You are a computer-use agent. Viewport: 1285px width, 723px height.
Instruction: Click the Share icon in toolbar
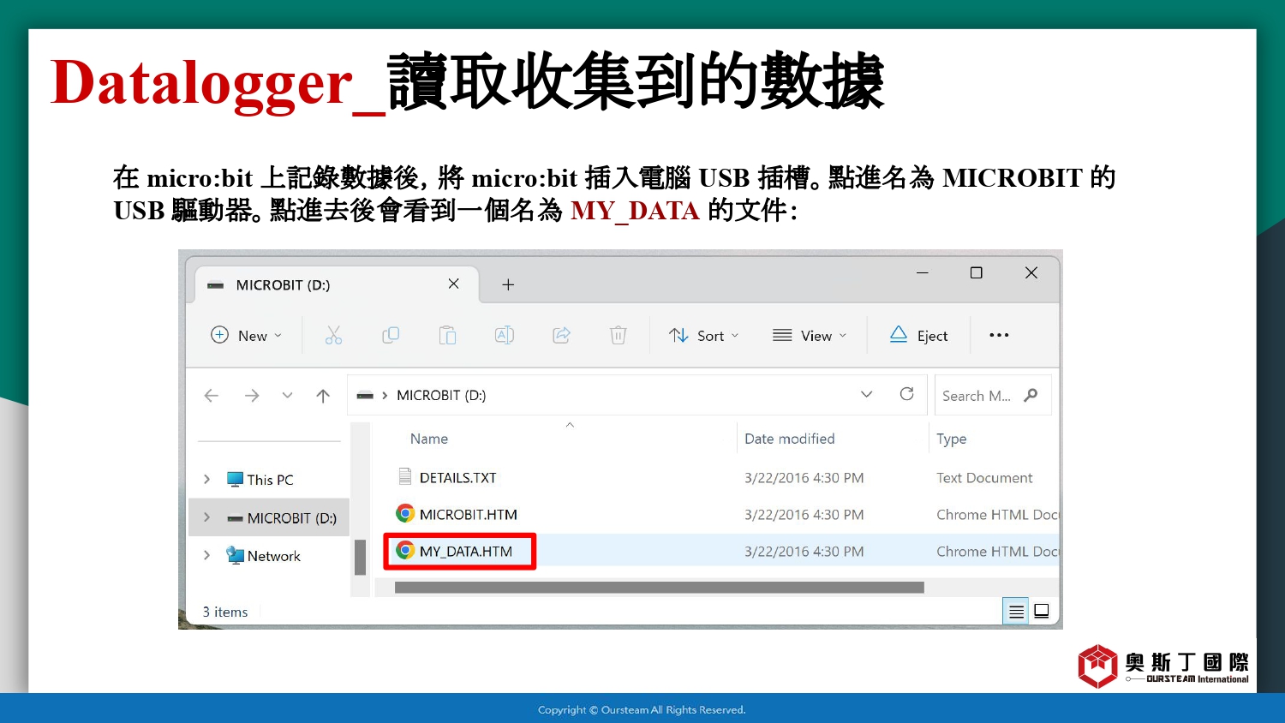[561, 336]
